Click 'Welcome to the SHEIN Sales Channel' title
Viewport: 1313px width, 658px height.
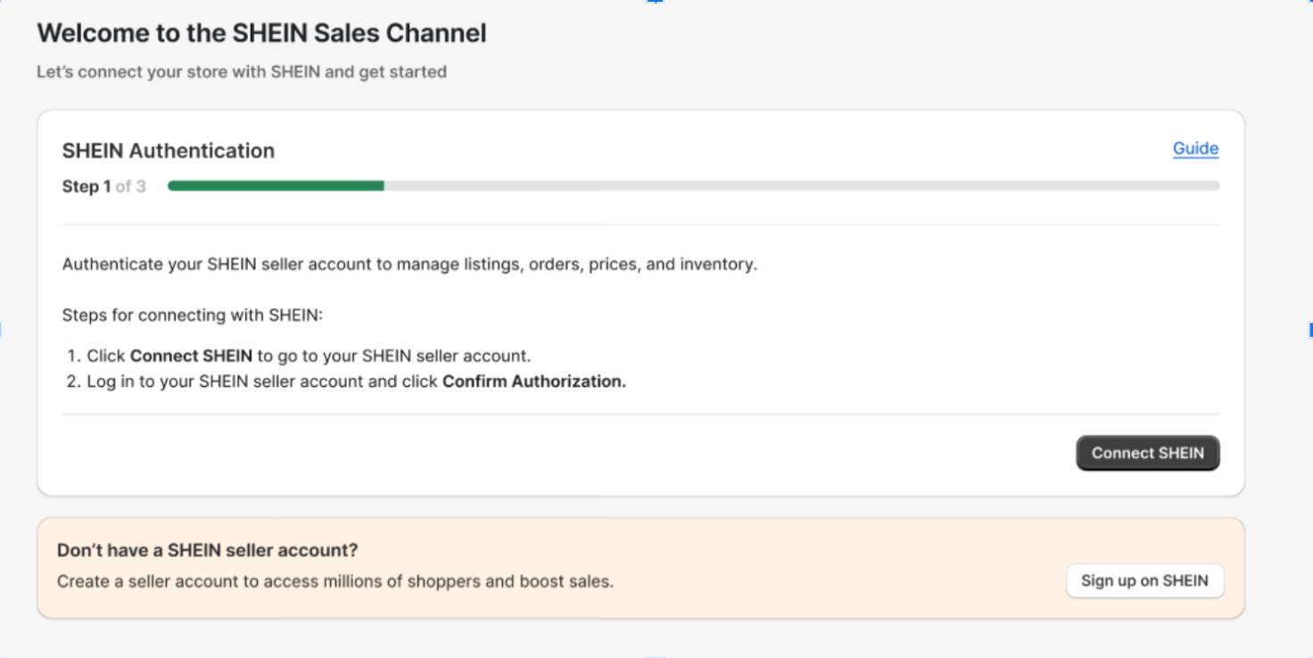click(x=261, y=33)
